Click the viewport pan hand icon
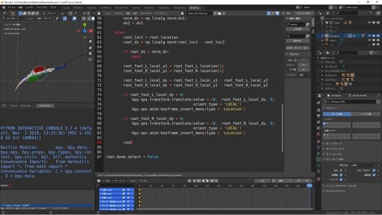Viewport: 382px width, 215px height. click(90, 48)
